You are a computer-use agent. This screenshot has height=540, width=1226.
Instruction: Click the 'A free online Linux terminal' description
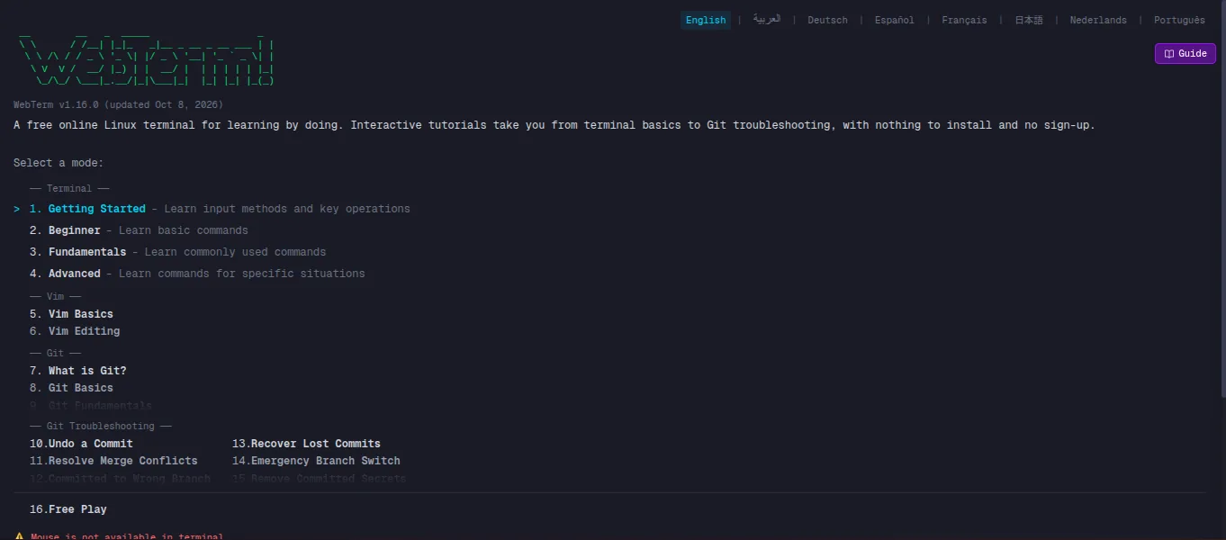[x=554, y=125]
